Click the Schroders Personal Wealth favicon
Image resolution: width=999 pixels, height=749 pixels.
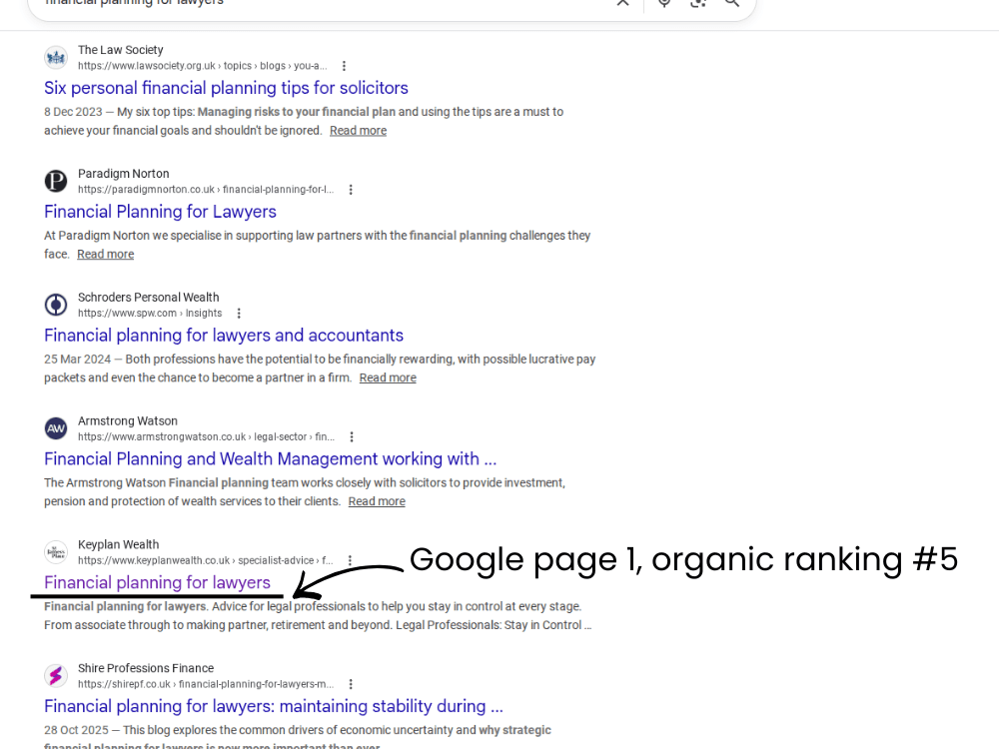(x=56, y=305)
